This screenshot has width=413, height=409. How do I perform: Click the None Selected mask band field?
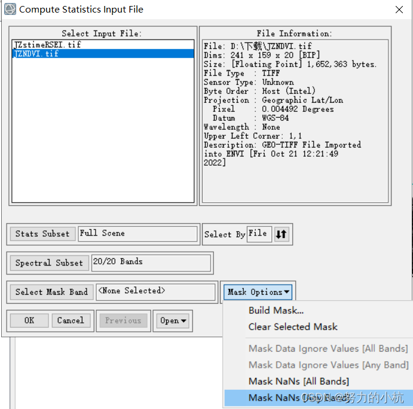(x=155, y=291)
